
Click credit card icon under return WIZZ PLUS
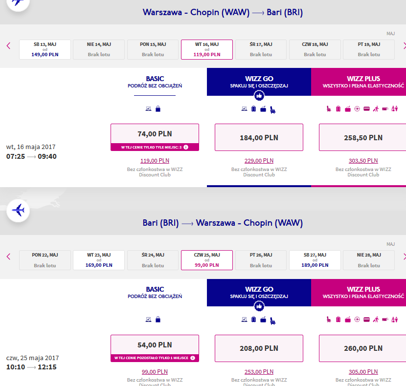click(367, 320)
